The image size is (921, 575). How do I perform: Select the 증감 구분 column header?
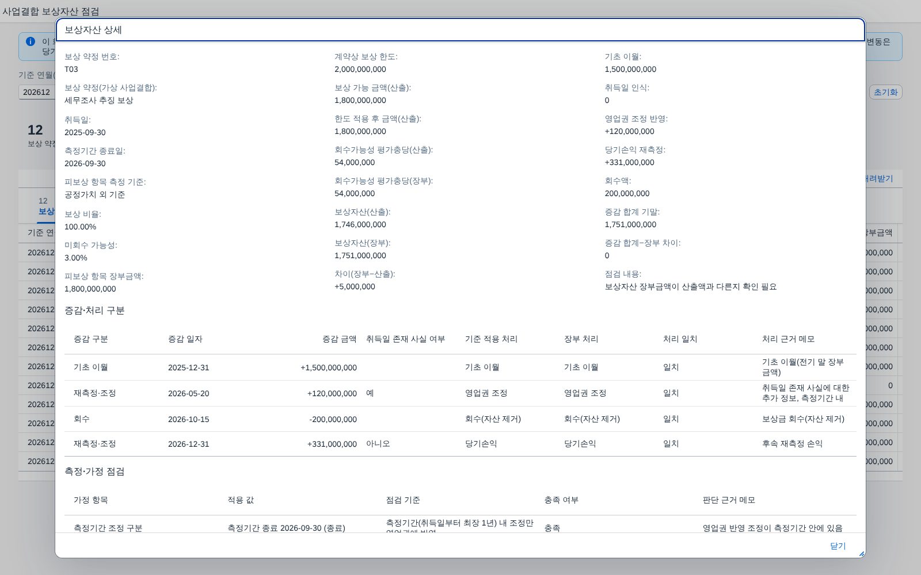point(91,339)
